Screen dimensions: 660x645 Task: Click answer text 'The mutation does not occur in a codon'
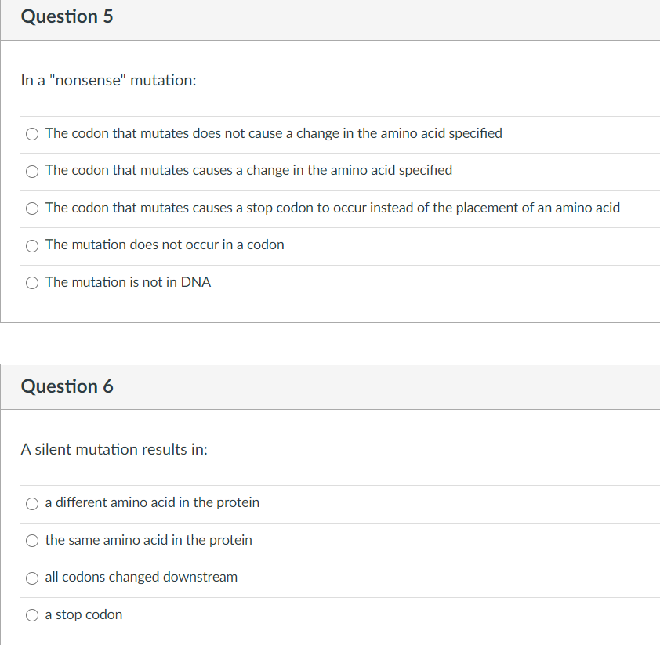coord(165,245)
